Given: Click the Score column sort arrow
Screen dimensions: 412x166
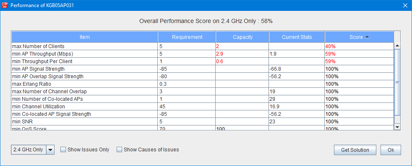Looking at the screenshot, I should pos(367,37).
